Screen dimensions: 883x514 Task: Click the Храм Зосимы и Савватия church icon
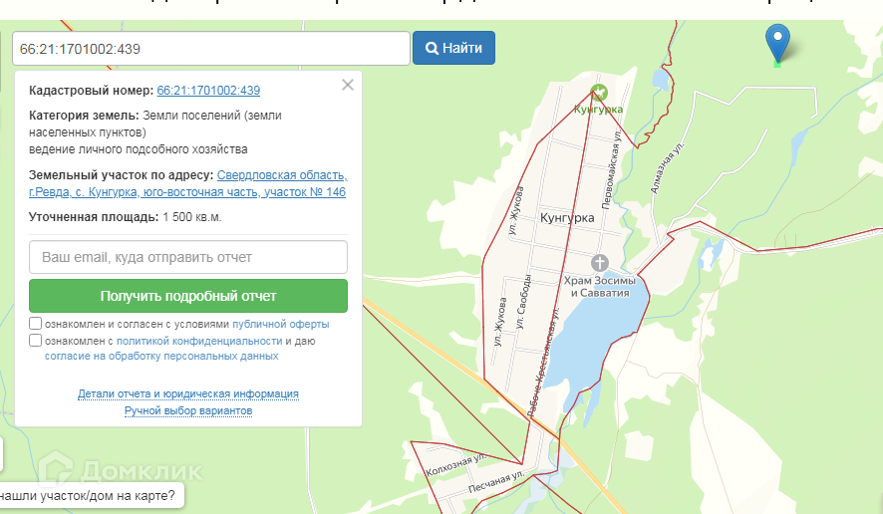coord(600,263)
